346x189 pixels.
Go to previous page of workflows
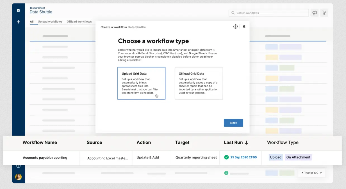click(302, 173)
